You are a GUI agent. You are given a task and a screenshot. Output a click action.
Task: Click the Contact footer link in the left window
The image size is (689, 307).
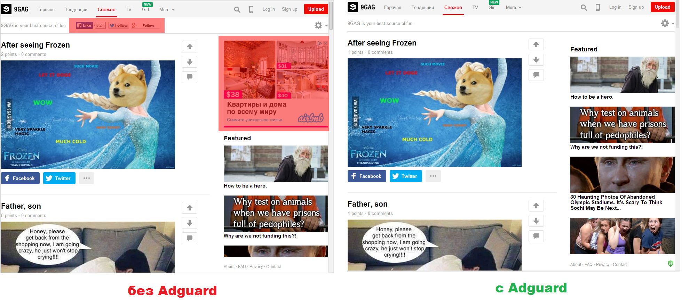(274, 267)
